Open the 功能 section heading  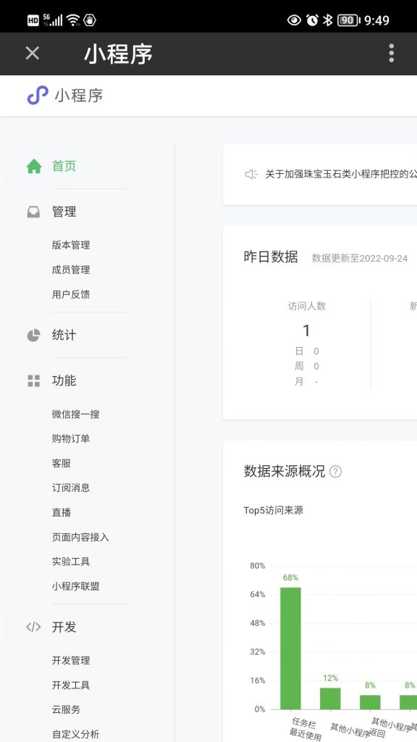click(64, 381)
